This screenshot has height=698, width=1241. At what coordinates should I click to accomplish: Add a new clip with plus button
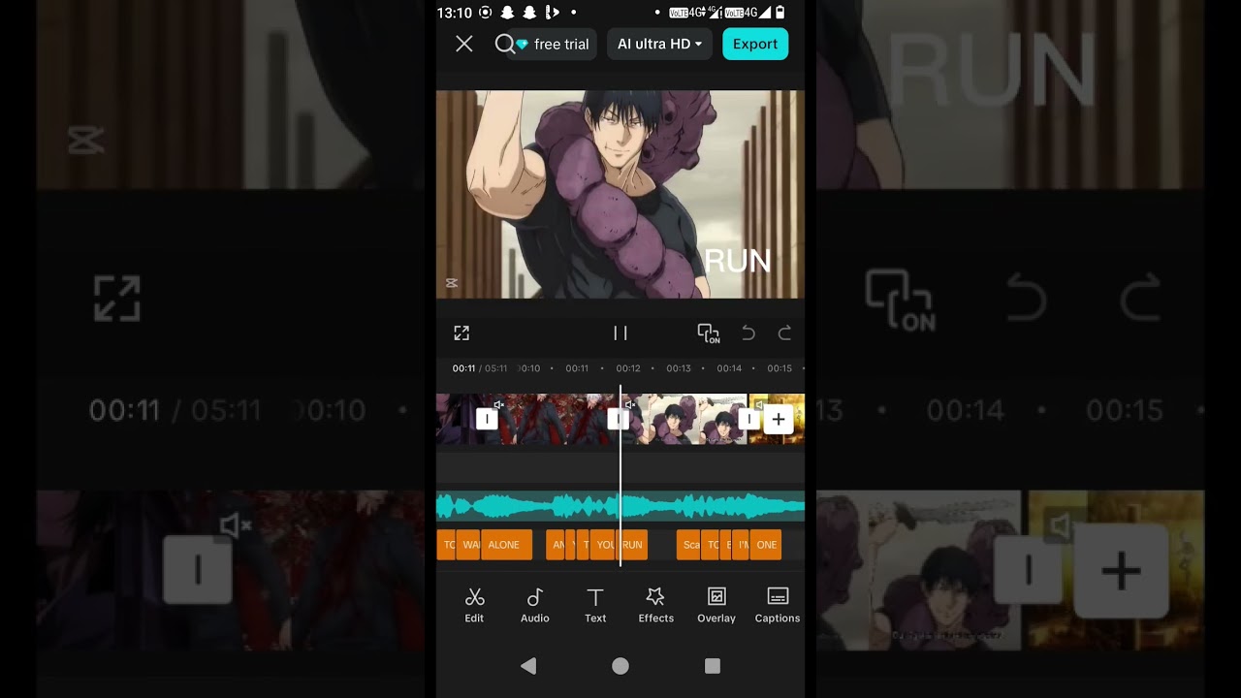[x=778, y=419]
